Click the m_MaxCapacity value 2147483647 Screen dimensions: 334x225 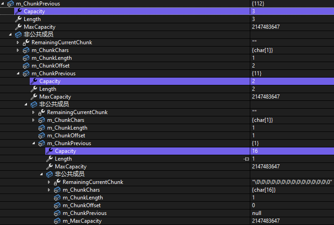pyautogui.click(x=265, y=221)
